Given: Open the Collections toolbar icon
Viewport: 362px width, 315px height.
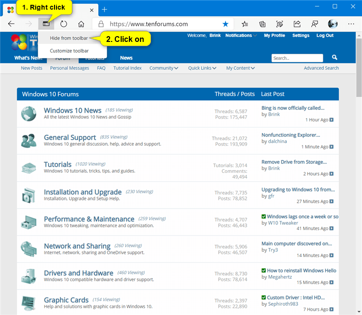Looking at the screenshot, I should pyautogui.click(x=262, y=24).
